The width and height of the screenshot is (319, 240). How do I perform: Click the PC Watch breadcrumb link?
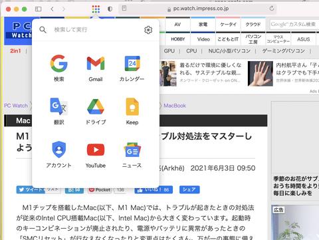[x=16, y=106]
